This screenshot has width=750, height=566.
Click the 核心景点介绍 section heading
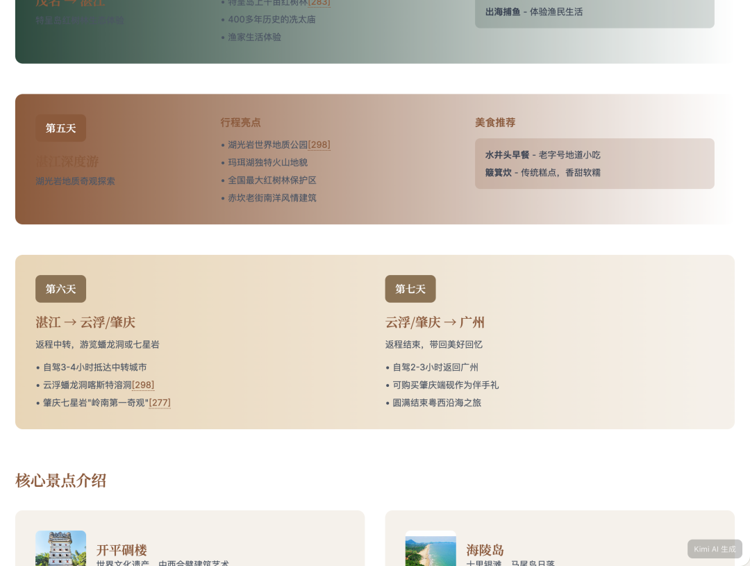(x=61, y=481)
